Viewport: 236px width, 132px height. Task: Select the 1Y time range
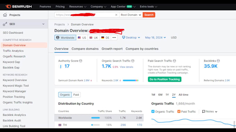pos(167,95)
